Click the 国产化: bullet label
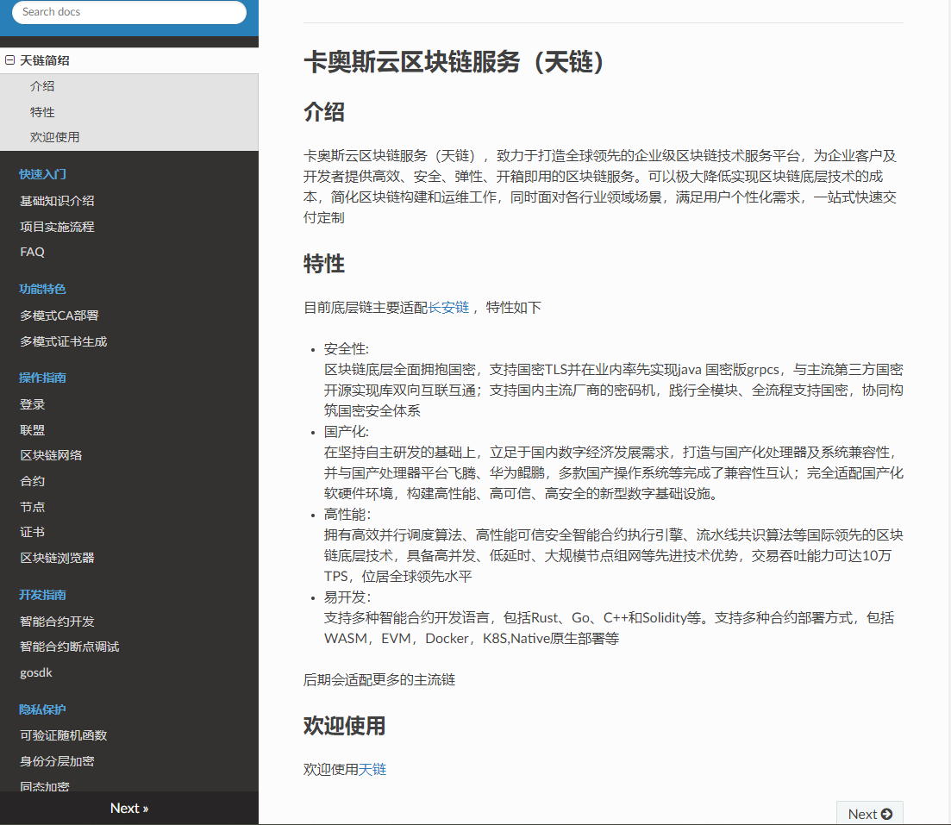 click(347, 431)
